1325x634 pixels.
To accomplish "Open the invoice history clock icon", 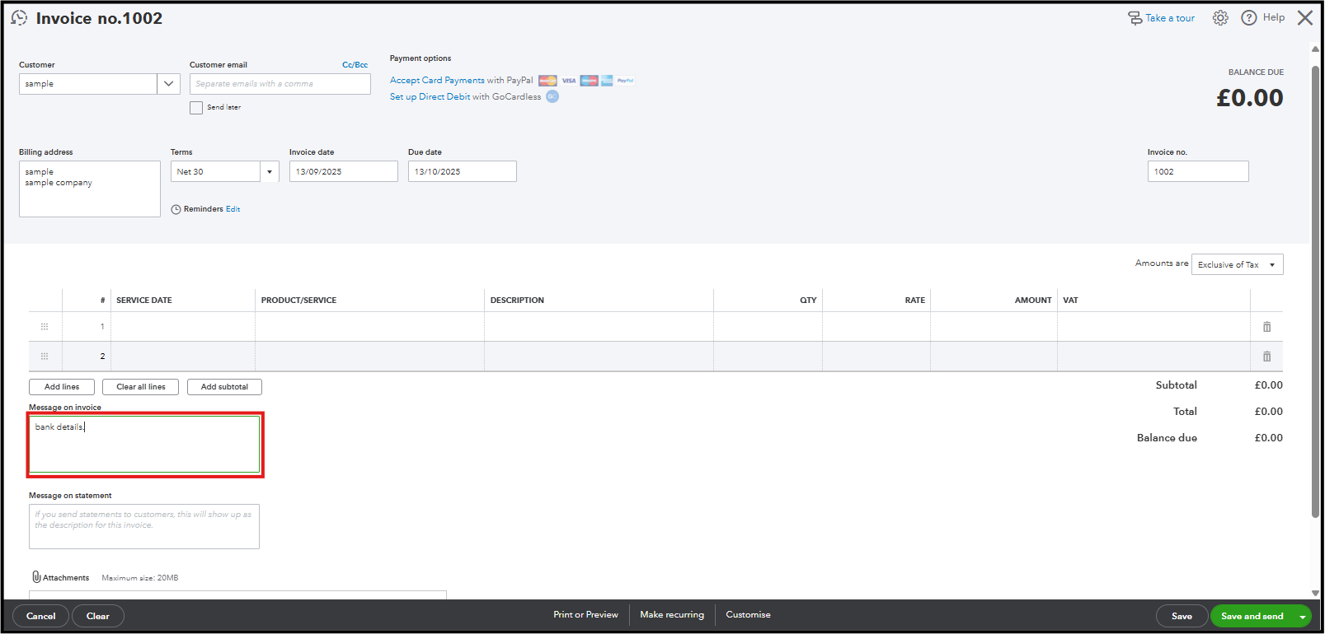I will tap(19, 17).
